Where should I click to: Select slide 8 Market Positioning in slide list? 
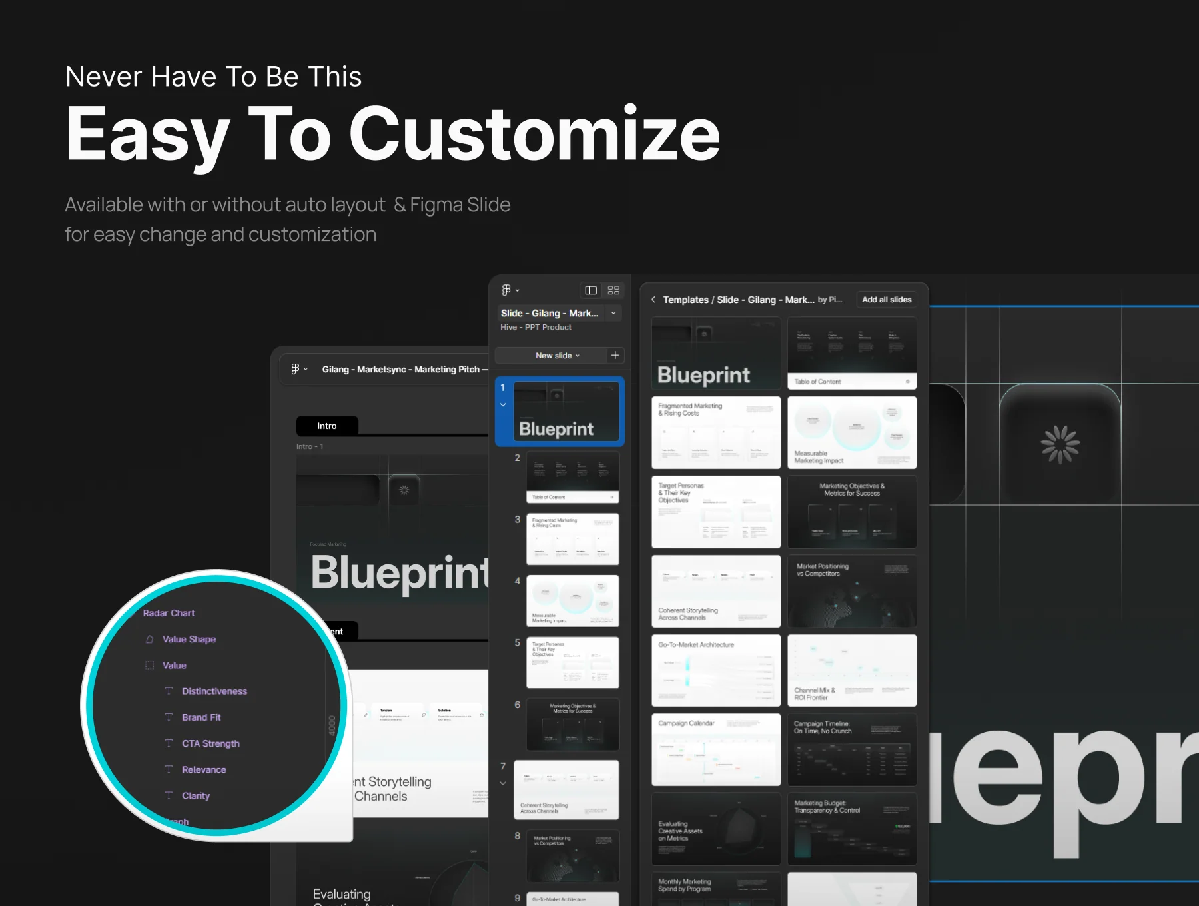pos(572,855)
